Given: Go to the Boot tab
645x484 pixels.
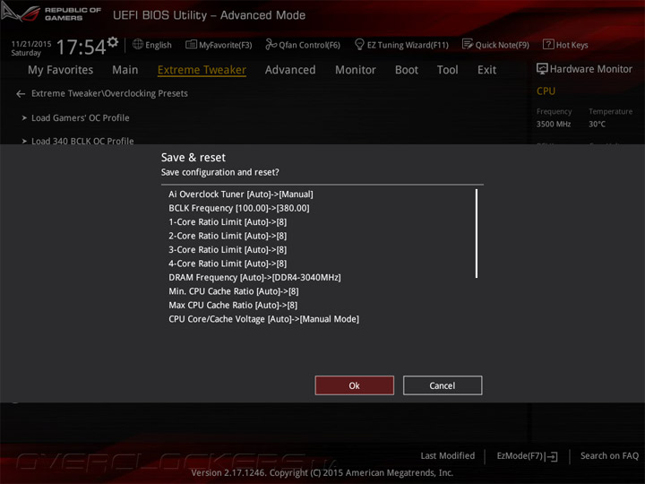Looking at the screenshot, I should click(407, 70).
